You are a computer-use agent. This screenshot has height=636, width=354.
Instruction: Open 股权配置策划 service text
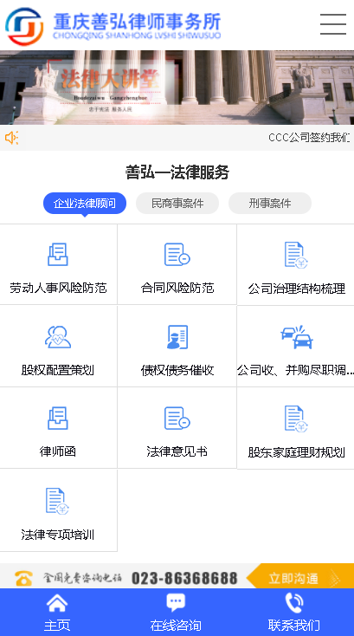pos(58,370)
